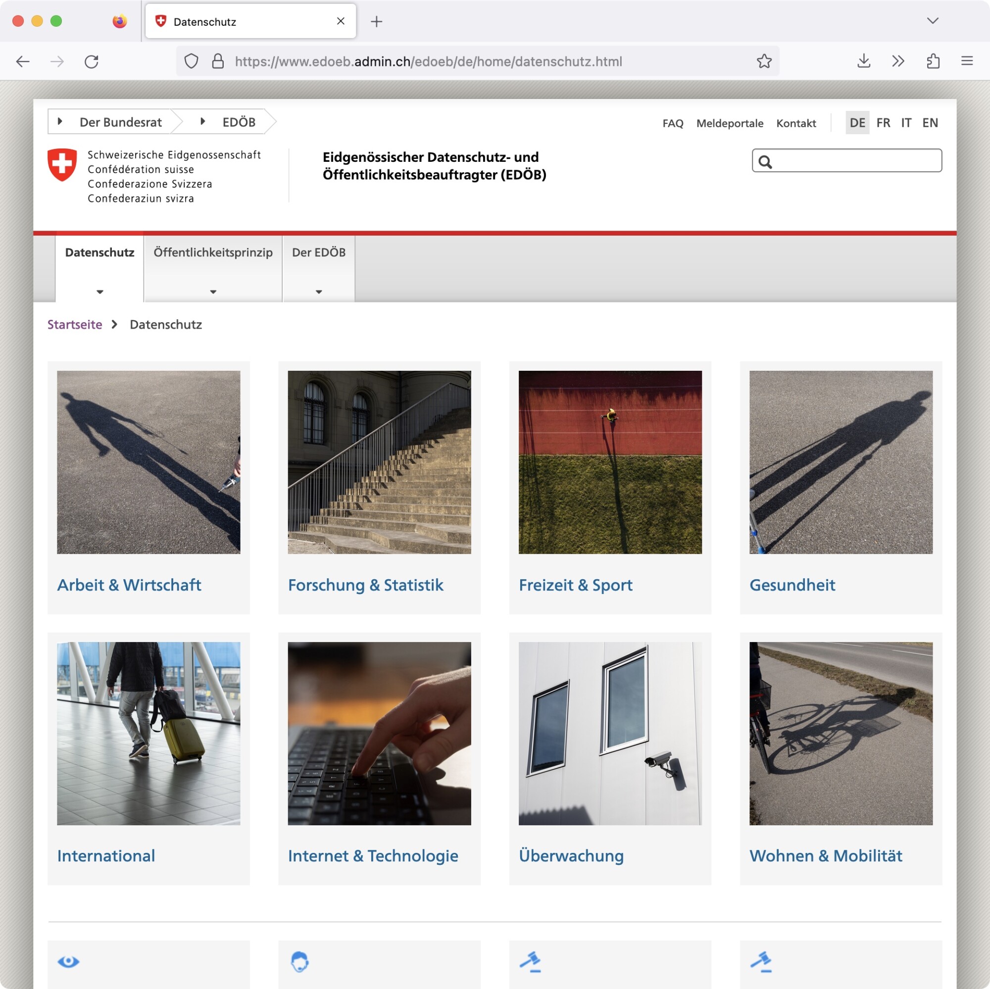This screenshot has width=990, height=989.
Task: Click the bookmark star in the address bar
Action: pos(764,61)
